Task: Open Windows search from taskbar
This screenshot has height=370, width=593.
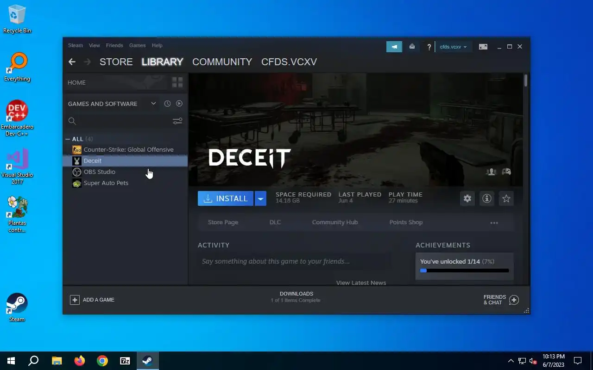Action: click(x=33, y=361)
